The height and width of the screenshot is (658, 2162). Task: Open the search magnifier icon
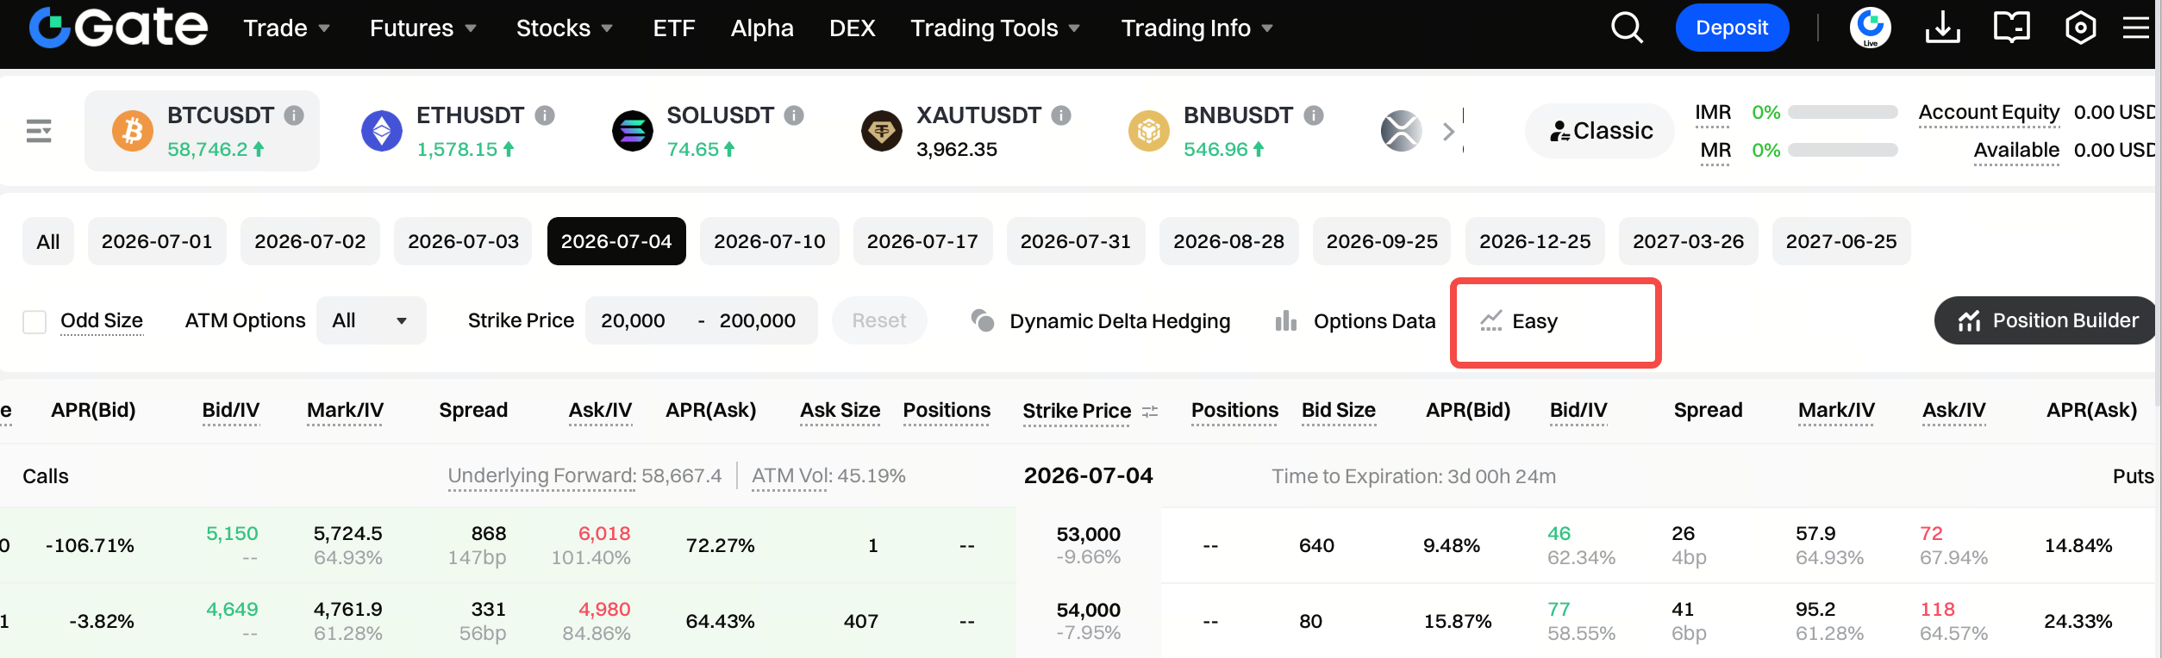1627,28
